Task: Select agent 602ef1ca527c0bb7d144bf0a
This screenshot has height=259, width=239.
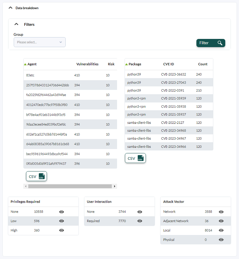Action: (x=70, y=134)
